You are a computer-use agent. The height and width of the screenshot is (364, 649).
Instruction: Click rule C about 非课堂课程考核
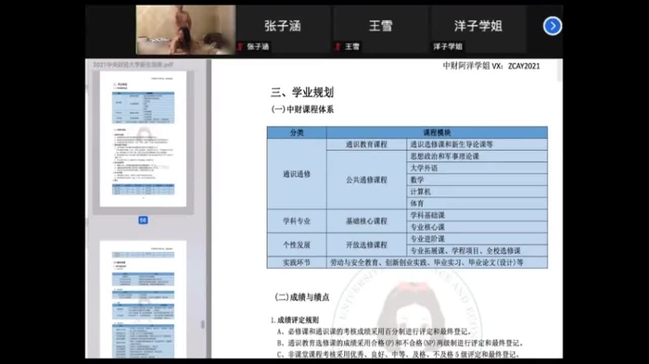(x=398, y=354)
